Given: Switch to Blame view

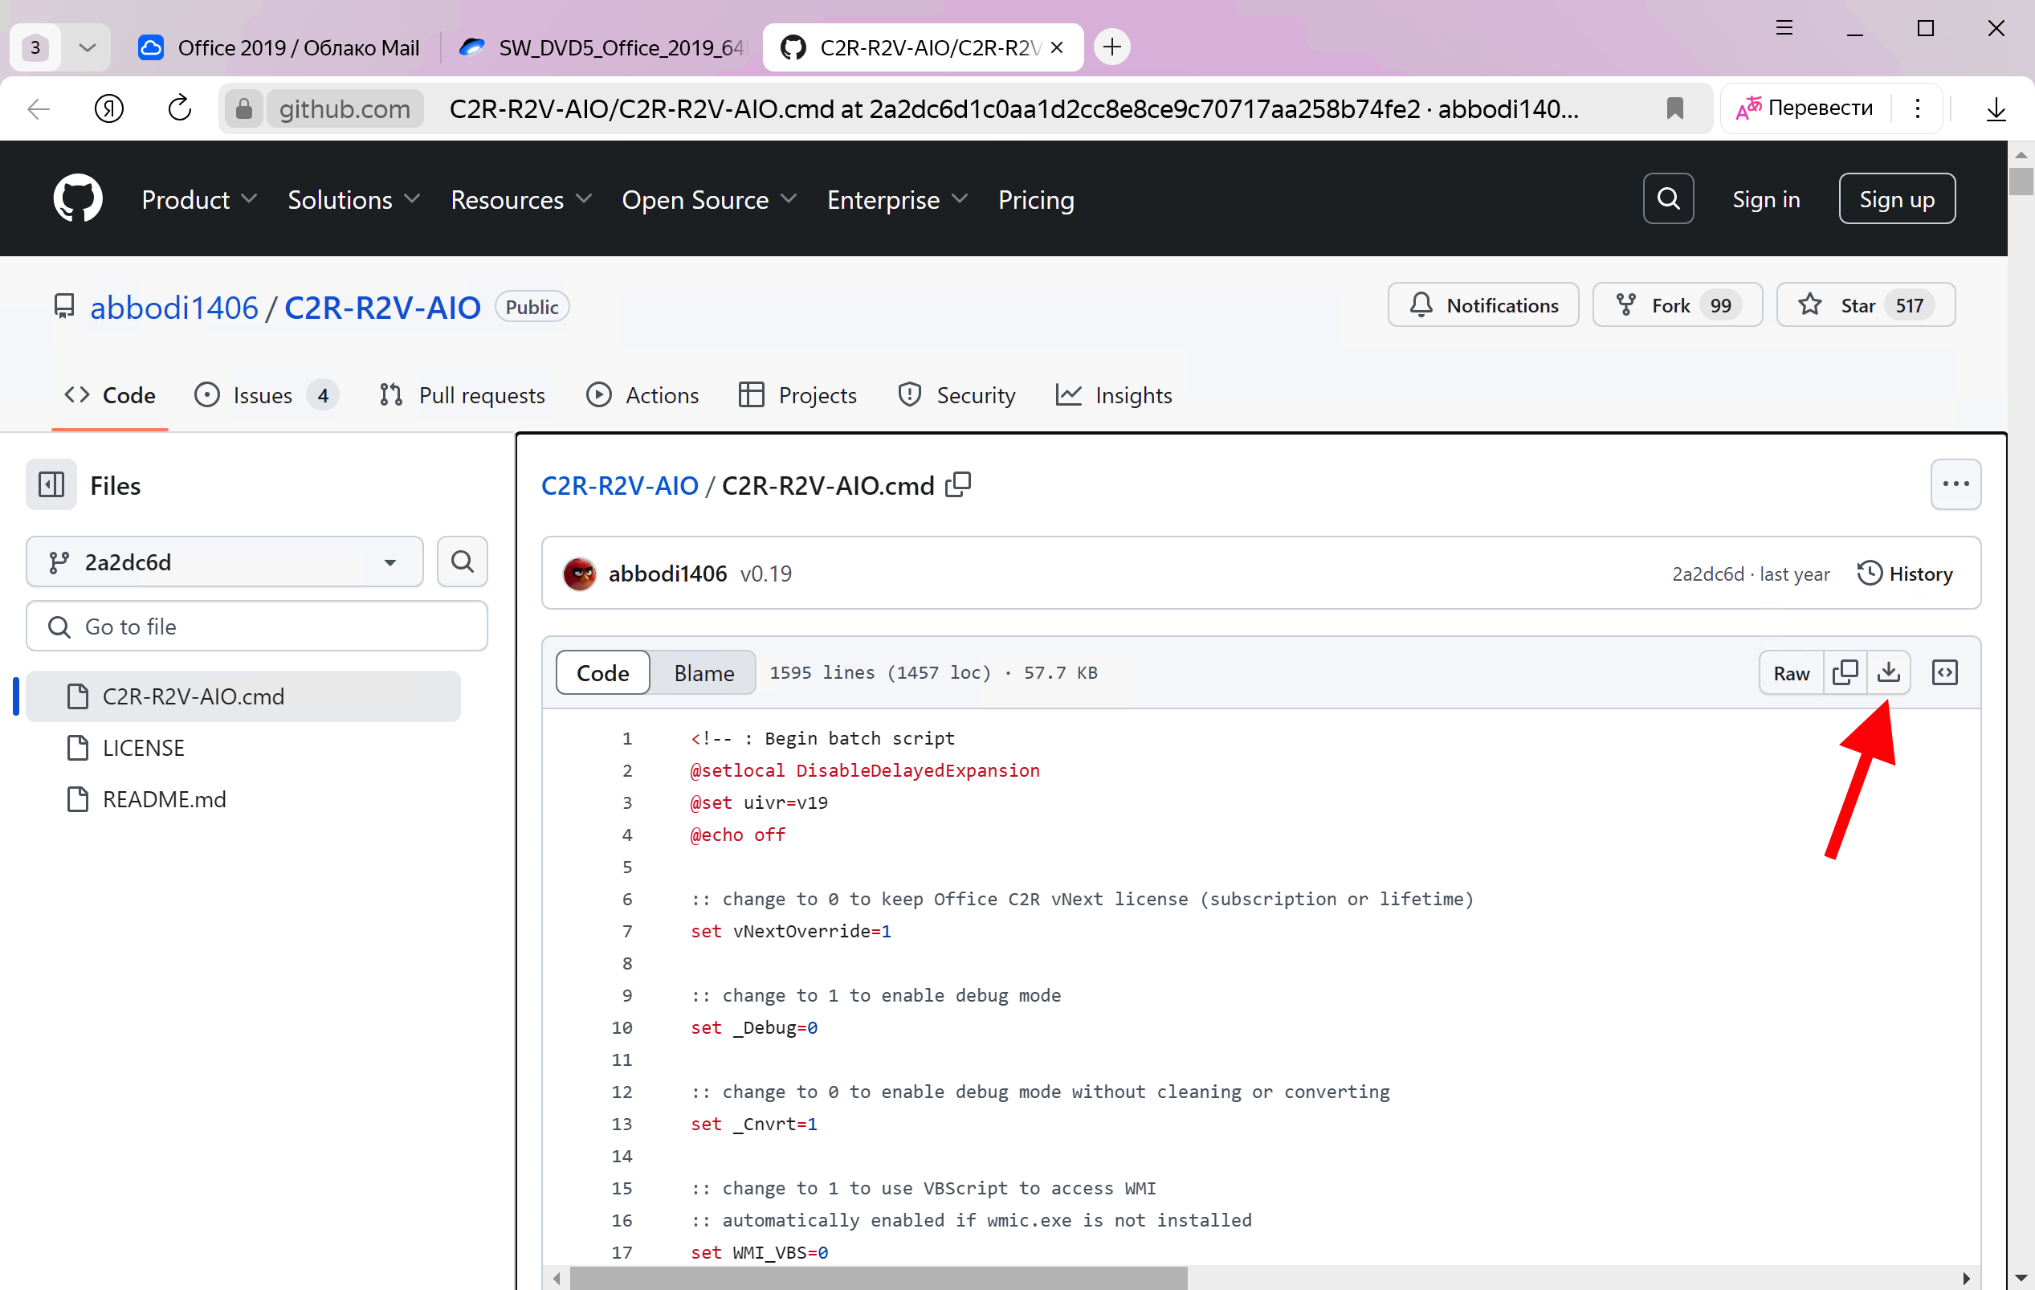Looking at the screenshot, I should (x=704, y=672).
